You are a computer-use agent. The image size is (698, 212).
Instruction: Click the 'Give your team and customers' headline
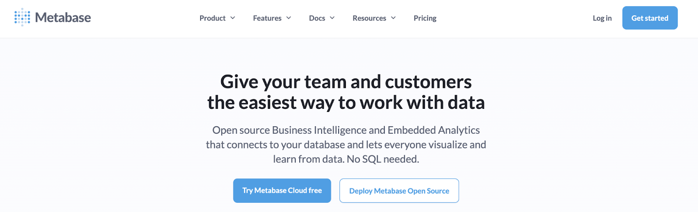(x=346, y=82)
